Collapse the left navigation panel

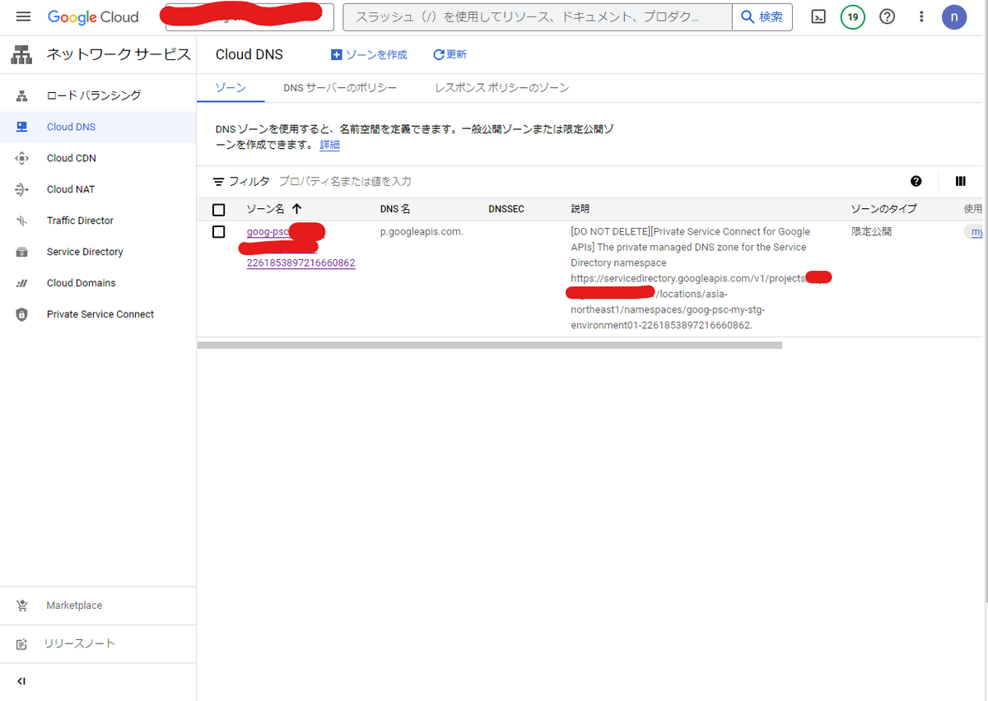click(21, 681)
